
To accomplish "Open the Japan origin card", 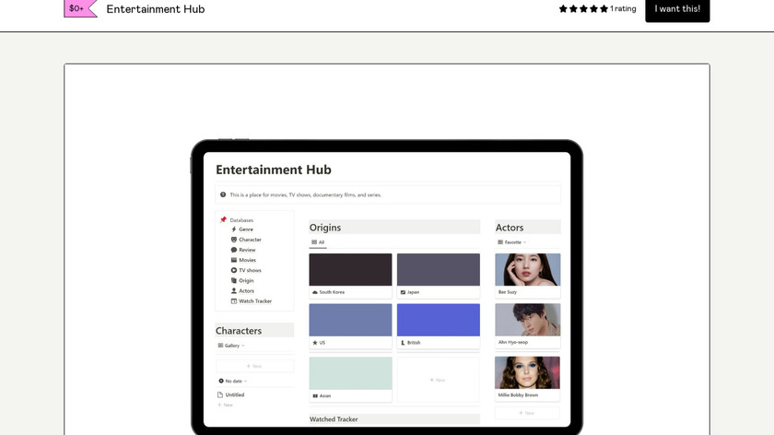I will [439, 276].
